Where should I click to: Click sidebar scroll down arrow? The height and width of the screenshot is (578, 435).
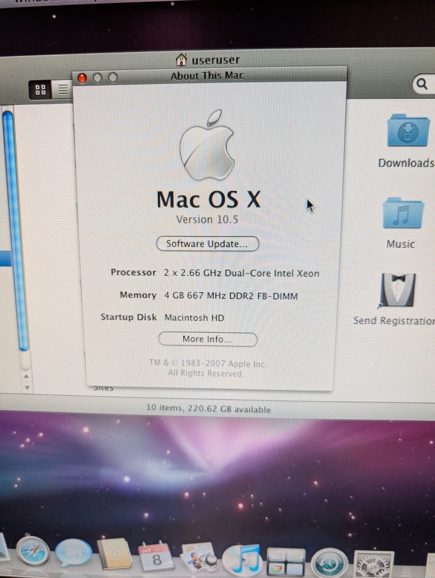(x=27, y=388)
